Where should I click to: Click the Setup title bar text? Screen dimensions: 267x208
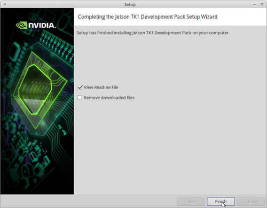coord(130,4)
